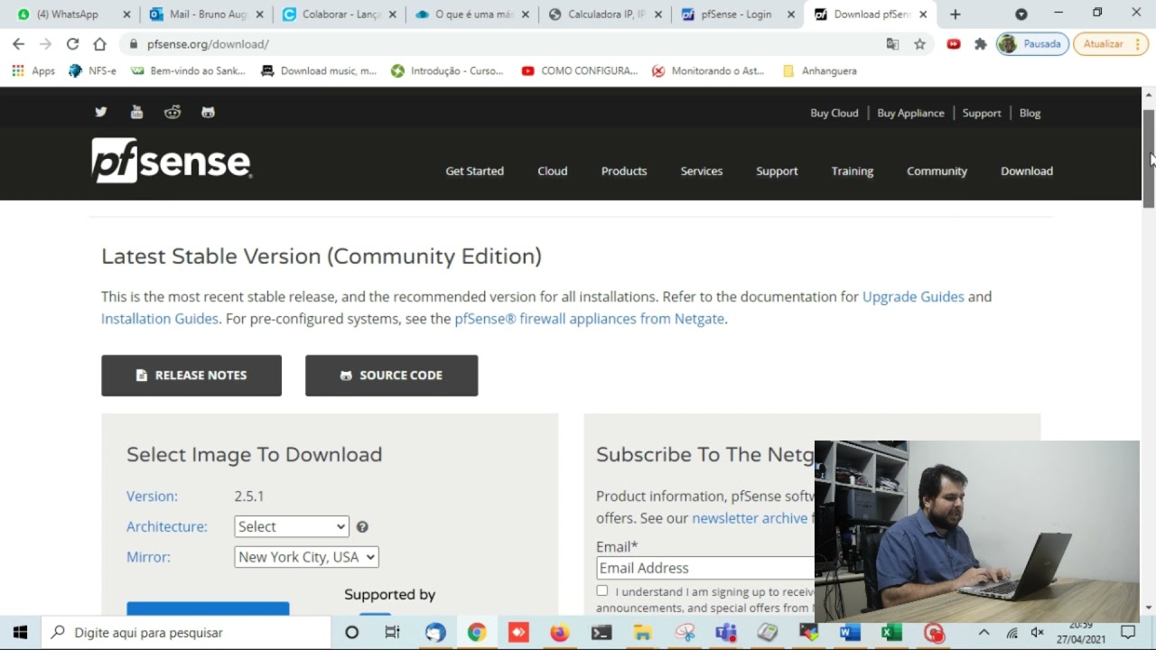The width and height of the screenshot is (1156, 650).
Task: Open Cloud menu item
Action: (553, 171)
